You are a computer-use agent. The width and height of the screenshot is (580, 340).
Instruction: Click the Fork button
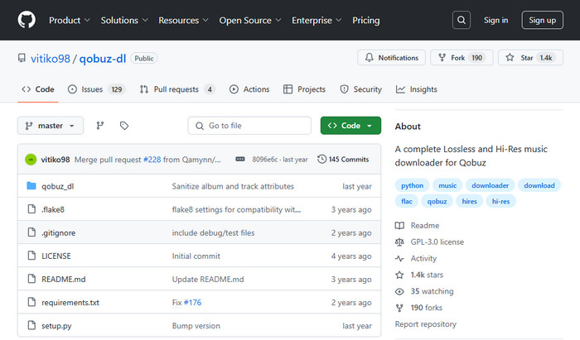[462, 58]
